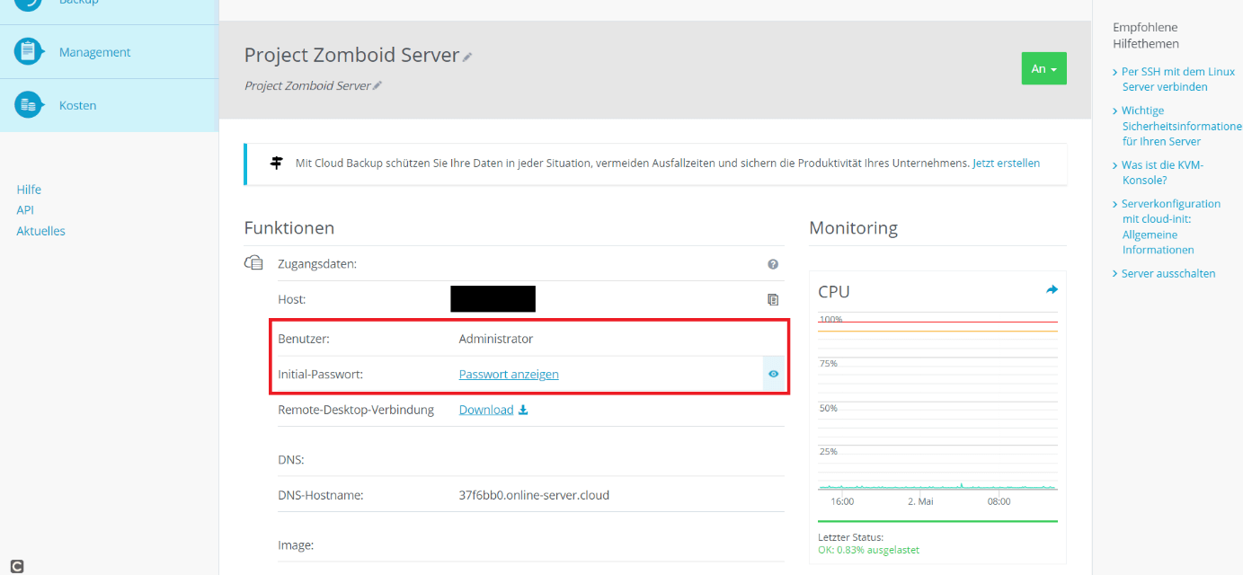Click the Zugangsdaten server stack icon
1243x575 pixels.
[254, 263]
